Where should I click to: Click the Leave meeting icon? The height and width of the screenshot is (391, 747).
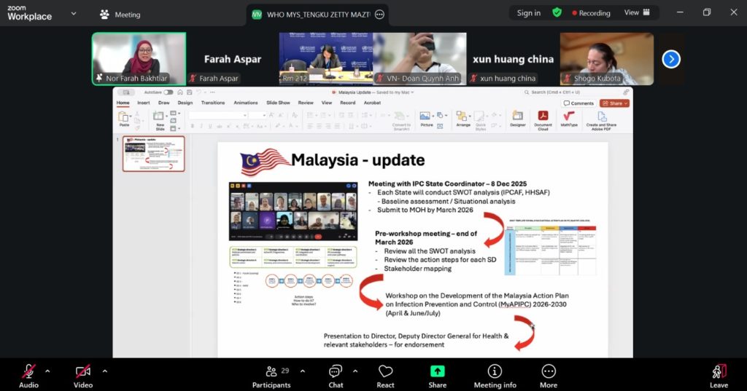coord(719,374)
